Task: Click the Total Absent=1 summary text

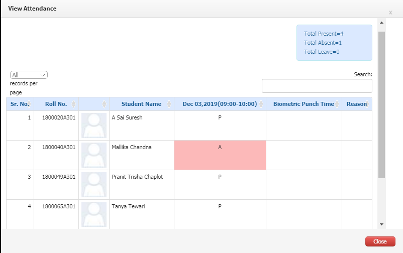Action: tap(323, 43)
